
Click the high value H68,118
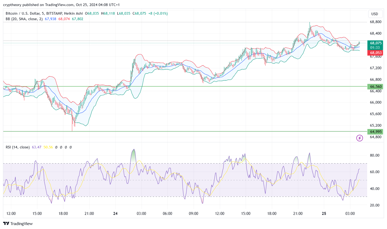[108, 13]
